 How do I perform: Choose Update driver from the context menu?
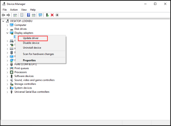(31, 38)
